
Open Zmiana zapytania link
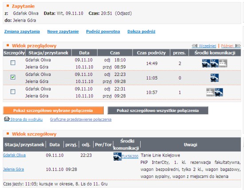click(x=22, y=32)
